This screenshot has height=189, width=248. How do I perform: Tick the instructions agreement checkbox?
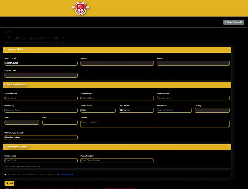[5, 174]
